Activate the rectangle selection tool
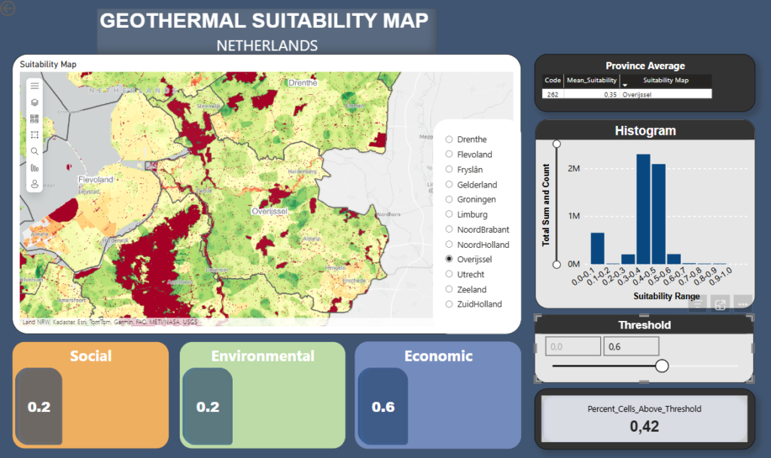 point(35,135)
